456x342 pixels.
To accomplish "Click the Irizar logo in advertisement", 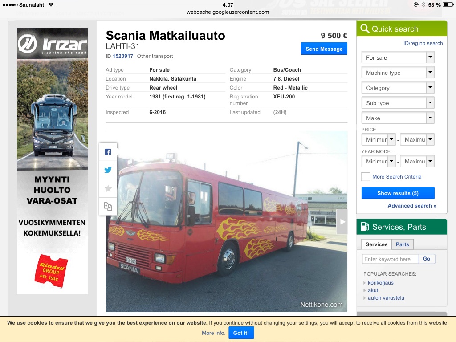I will point(52,44).
